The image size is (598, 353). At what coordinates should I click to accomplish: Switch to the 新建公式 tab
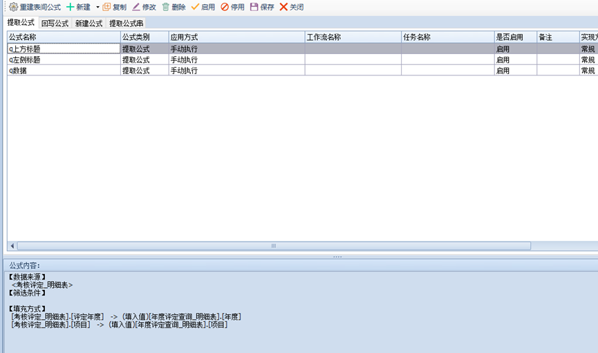pos(89,23)
